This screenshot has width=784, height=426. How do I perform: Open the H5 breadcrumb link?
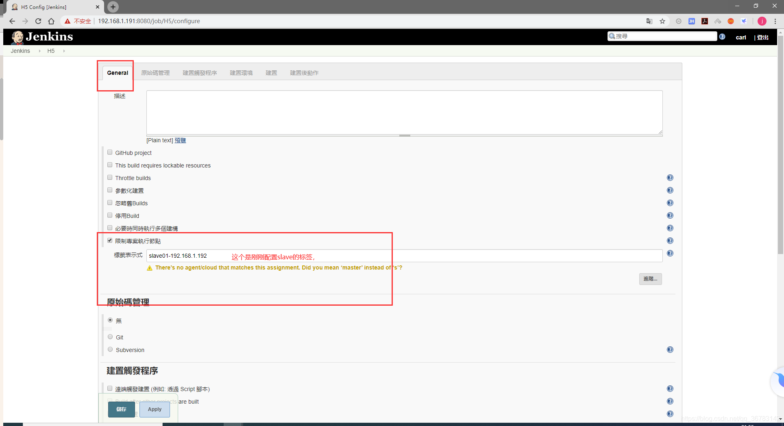[x=51, y=51]
